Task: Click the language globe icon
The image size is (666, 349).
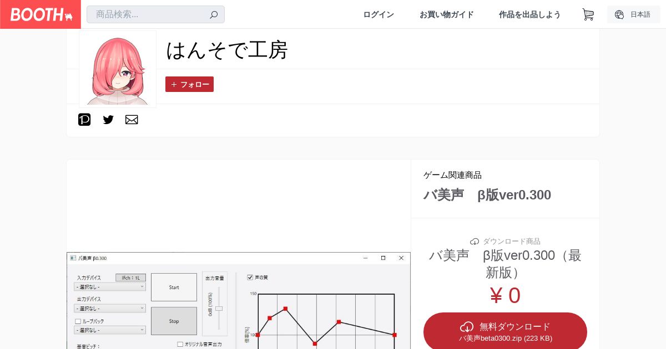Action: pos(619,14)
